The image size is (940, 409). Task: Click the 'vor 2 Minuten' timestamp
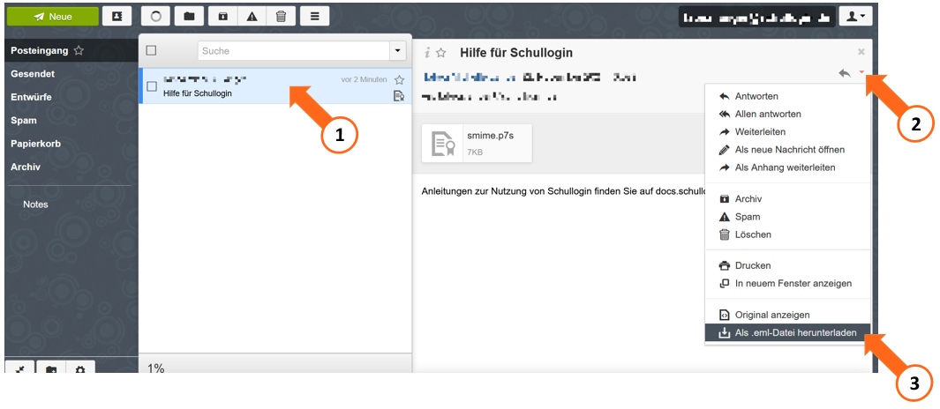point(364,79)
